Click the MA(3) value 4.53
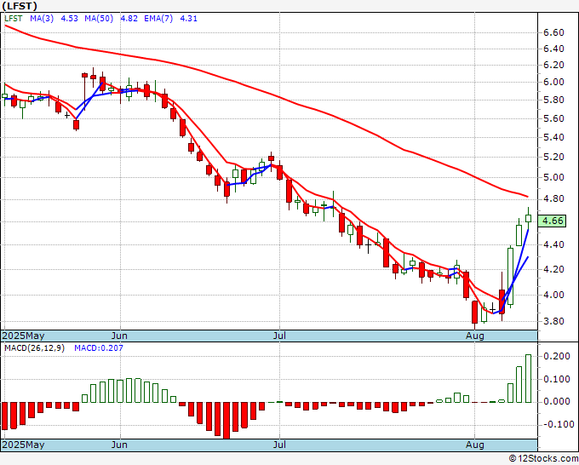The width and height of the screenshot is (579, 465). point(69,19)
